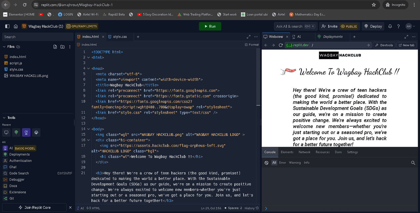The image size is (420, 213).
Task: Toggle the Devtools panel in Webview
Action: coord(384,45)
